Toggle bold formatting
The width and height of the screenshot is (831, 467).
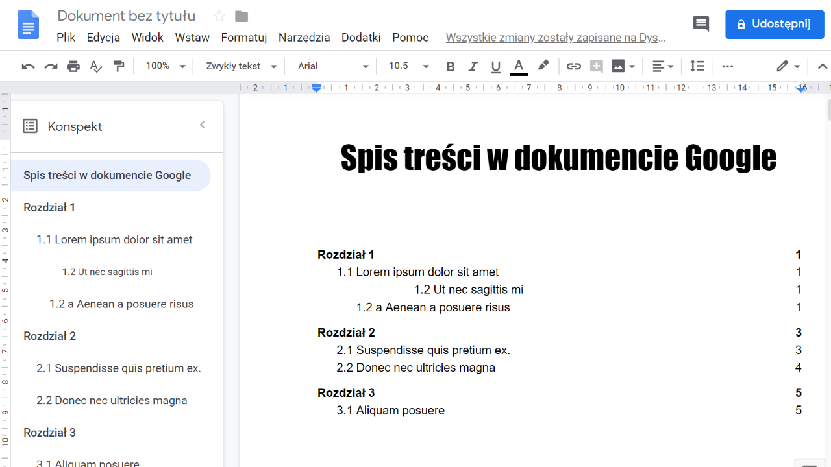tap(451, 66)
